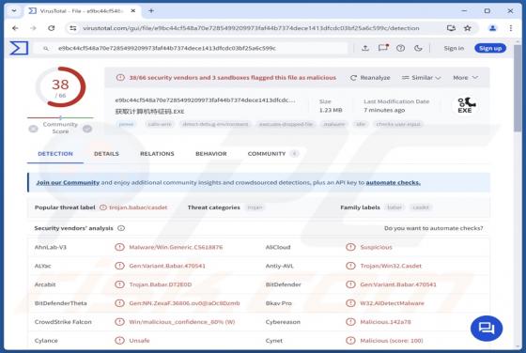This screenshot has height=353, width=526.
Task: Open the automate checks link
Action: click(393, 183)
